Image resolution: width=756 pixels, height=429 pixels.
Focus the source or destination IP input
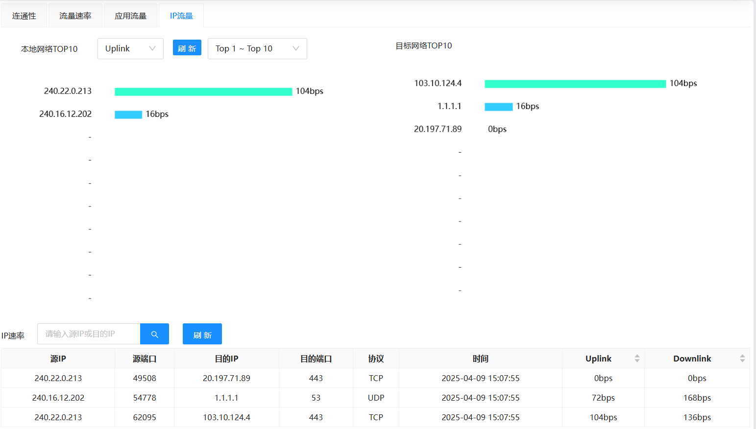point(89,334)
